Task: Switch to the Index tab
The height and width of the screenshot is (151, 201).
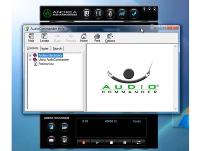Action: pyautogui.click(x=45, y=49)
